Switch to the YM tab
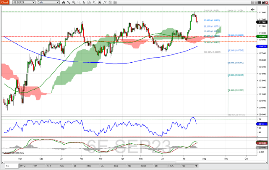 [x=39, y=166]
